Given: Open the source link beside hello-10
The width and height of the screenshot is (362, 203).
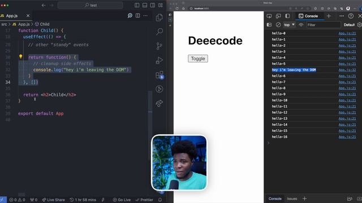Looking at the screenshot, I should (x=347, y=100).
